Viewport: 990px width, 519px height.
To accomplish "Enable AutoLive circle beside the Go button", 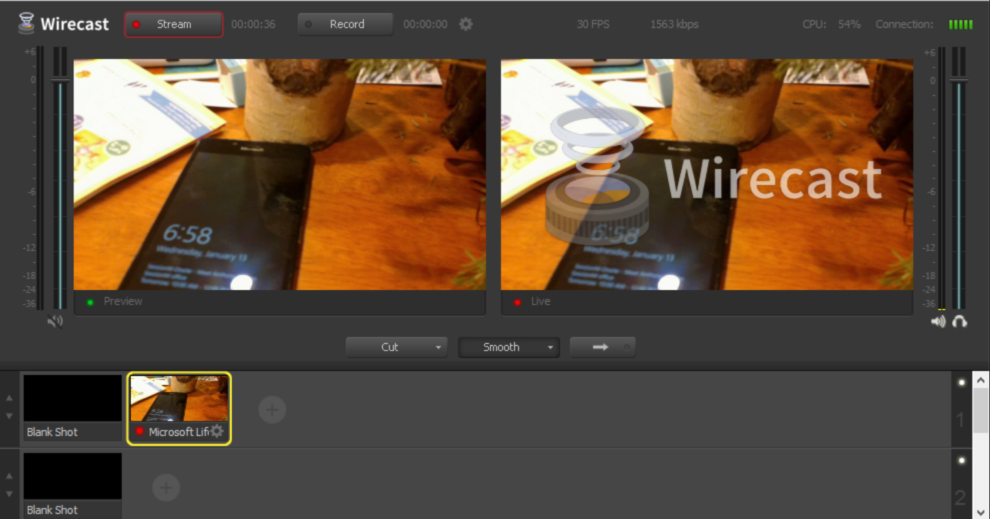I will [626, 347].
